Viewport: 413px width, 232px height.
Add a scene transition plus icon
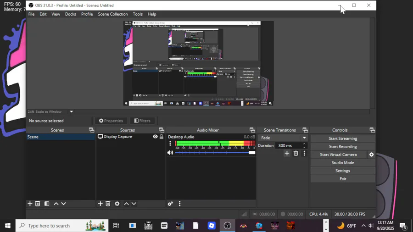pyautogui.click(x=287, y=153)
